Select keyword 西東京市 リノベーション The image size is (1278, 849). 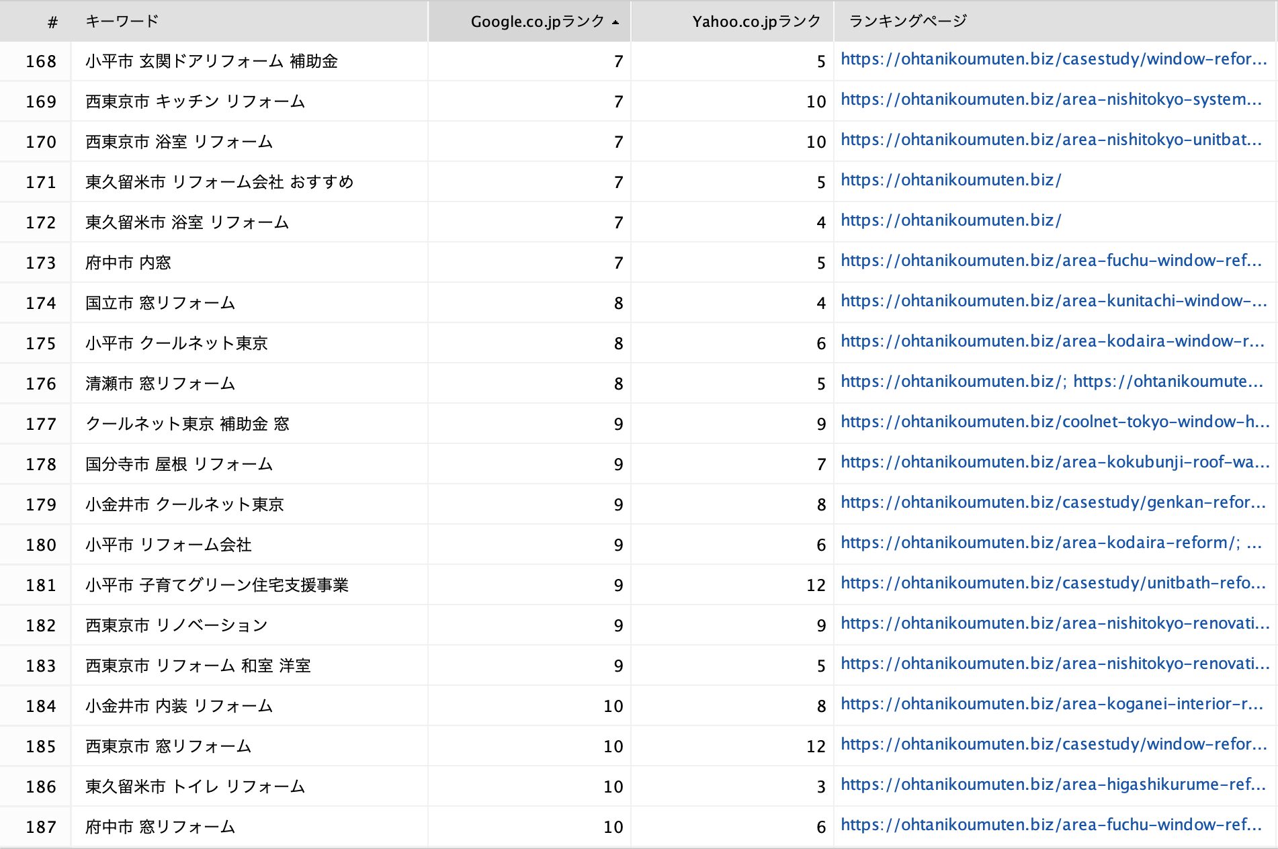[x=177, y=625]
